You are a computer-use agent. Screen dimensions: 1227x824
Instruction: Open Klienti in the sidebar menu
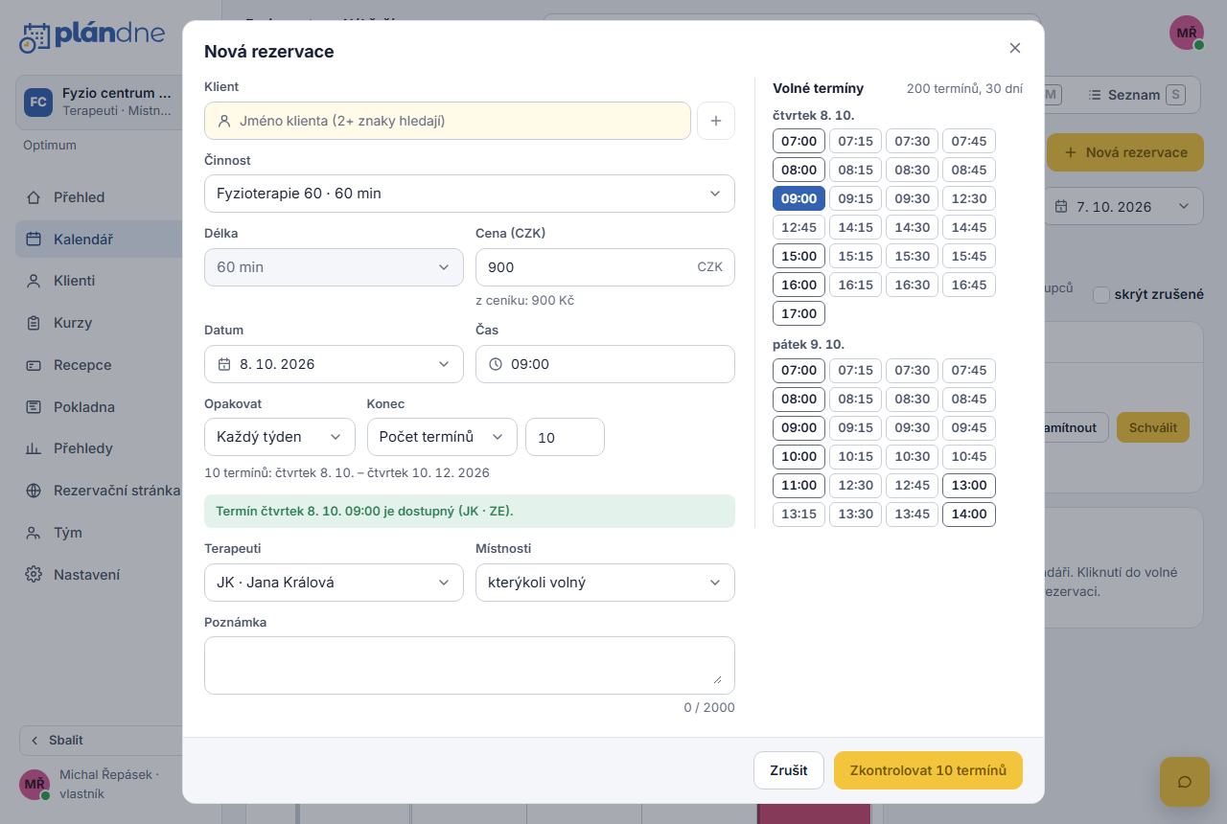click(99, 281)
